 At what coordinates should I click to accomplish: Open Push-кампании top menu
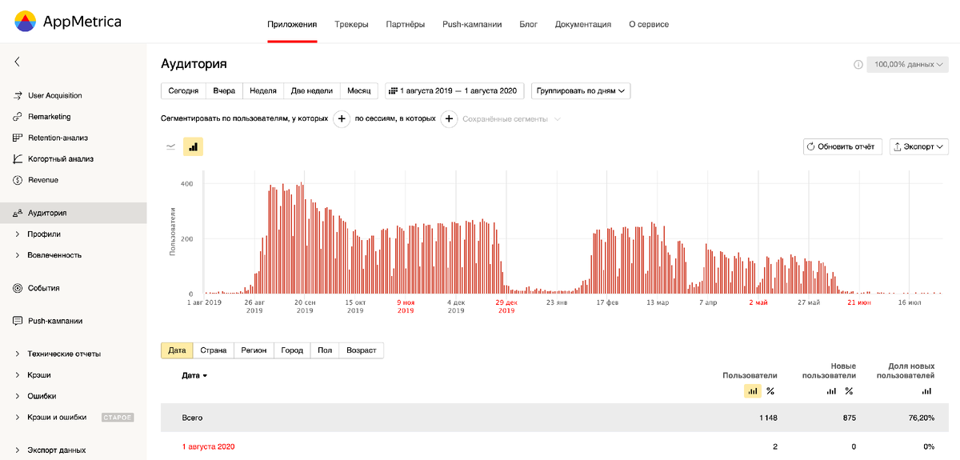[472, 24]
